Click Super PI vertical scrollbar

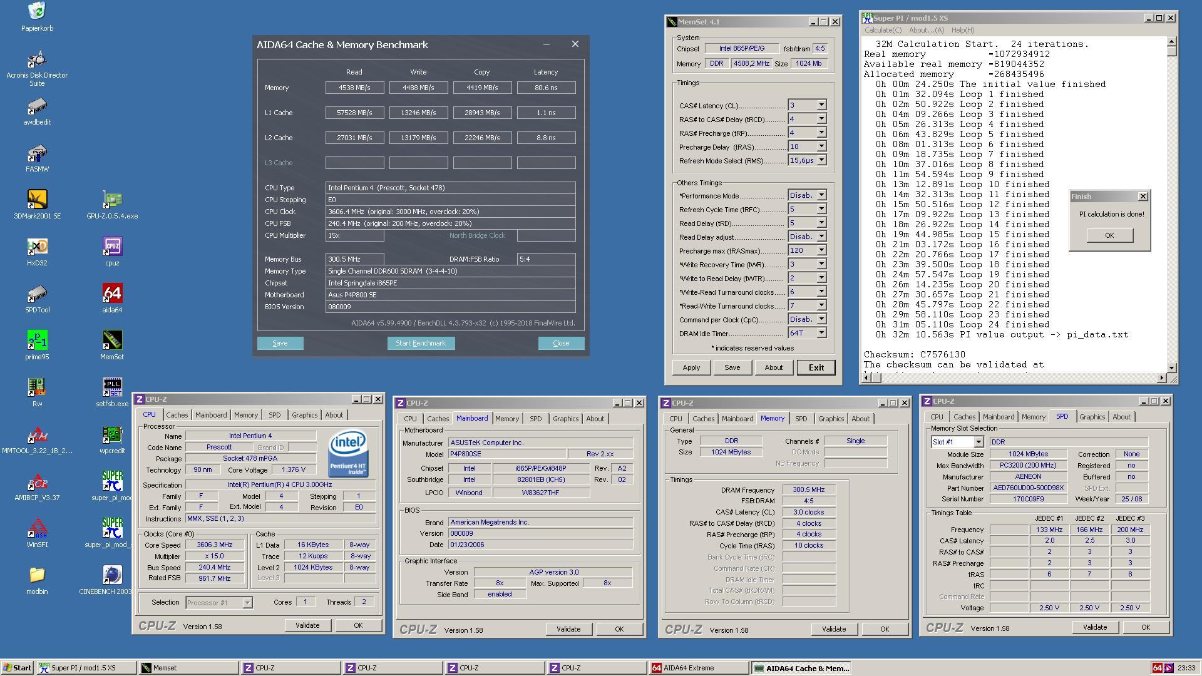point(1171,204)
